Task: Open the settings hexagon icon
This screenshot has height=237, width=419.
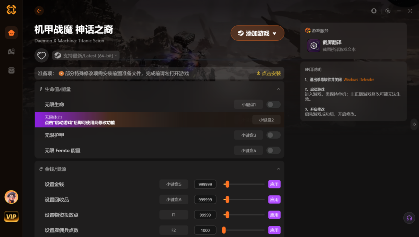Action: click(x=388, y=11)
